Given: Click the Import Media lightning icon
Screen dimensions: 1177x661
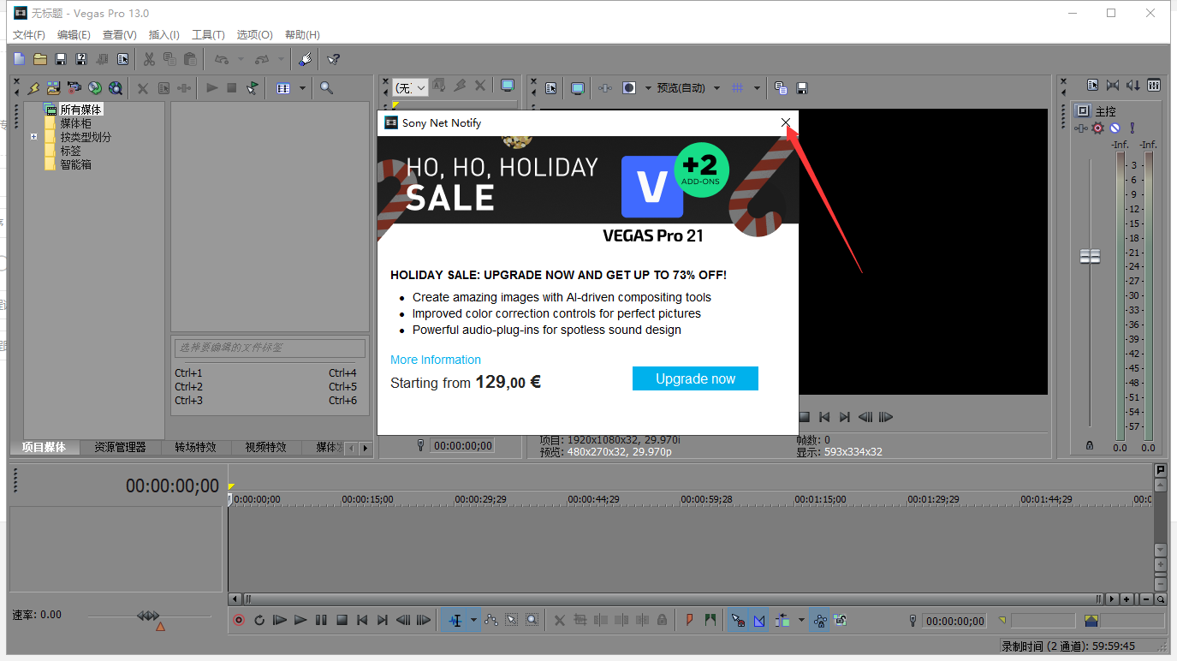Looking at the screenshot, I should point(33,87).
